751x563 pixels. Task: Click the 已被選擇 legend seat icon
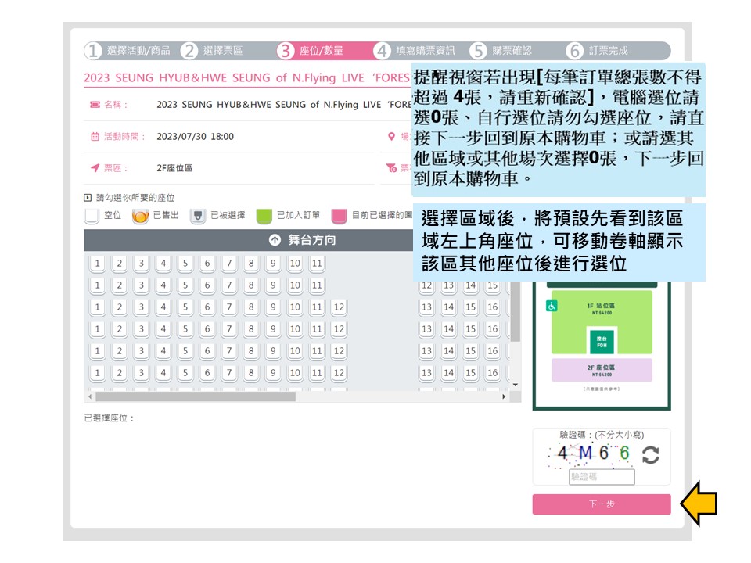pos(197,217)
